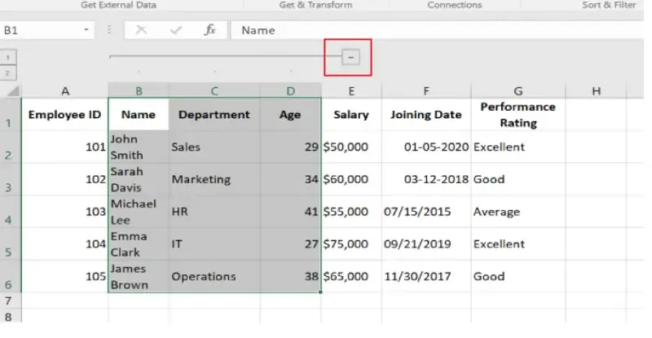Viewport: 652px width, 338px height.
Task: Show outline level 1
Action: (8, 57)
